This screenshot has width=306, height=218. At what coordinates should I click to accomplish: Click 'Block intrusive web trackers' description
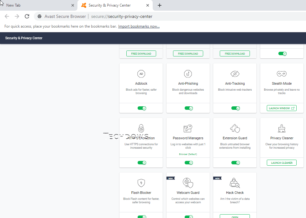coord(235,90)
